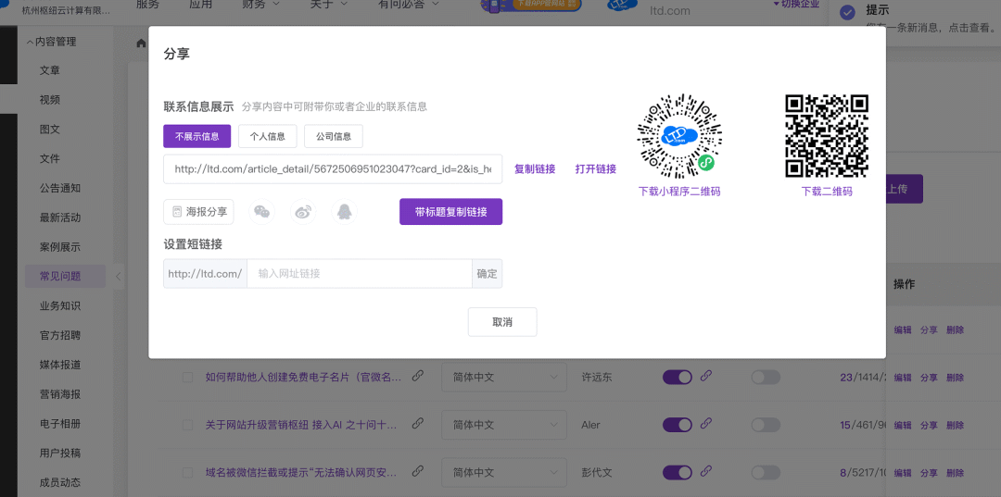The width and height of the screenshot is (1001, 497).
Task: Open 文件 in sidebar
Action: click(x=50, y=158)
